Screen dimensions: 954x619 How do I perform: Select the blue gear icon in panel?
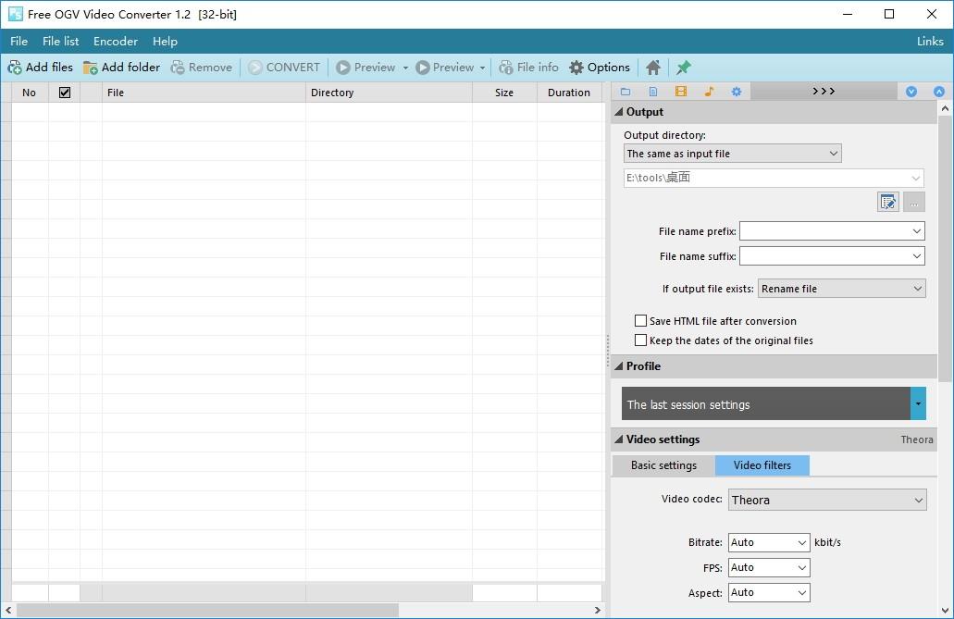click(x=737, y=92)
